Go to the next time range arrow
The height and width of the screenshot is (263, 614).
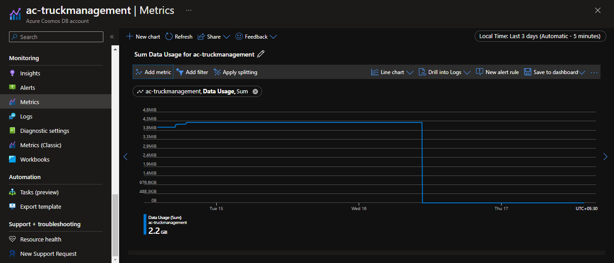coord(605,157)
